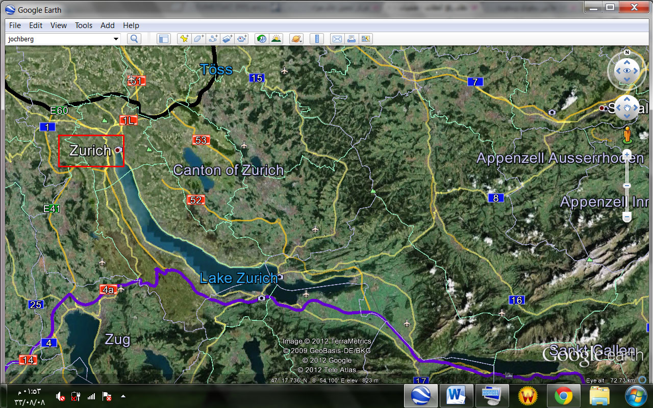Viewport: 653px width, 408px height.
Task: Add an image overlay
Action: (227, 39)
